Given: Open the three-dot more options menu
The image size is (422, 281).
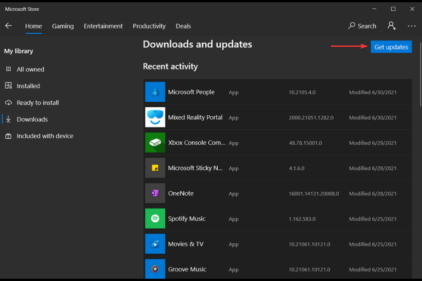Looking at the screenshot, I should coord(411,26).
